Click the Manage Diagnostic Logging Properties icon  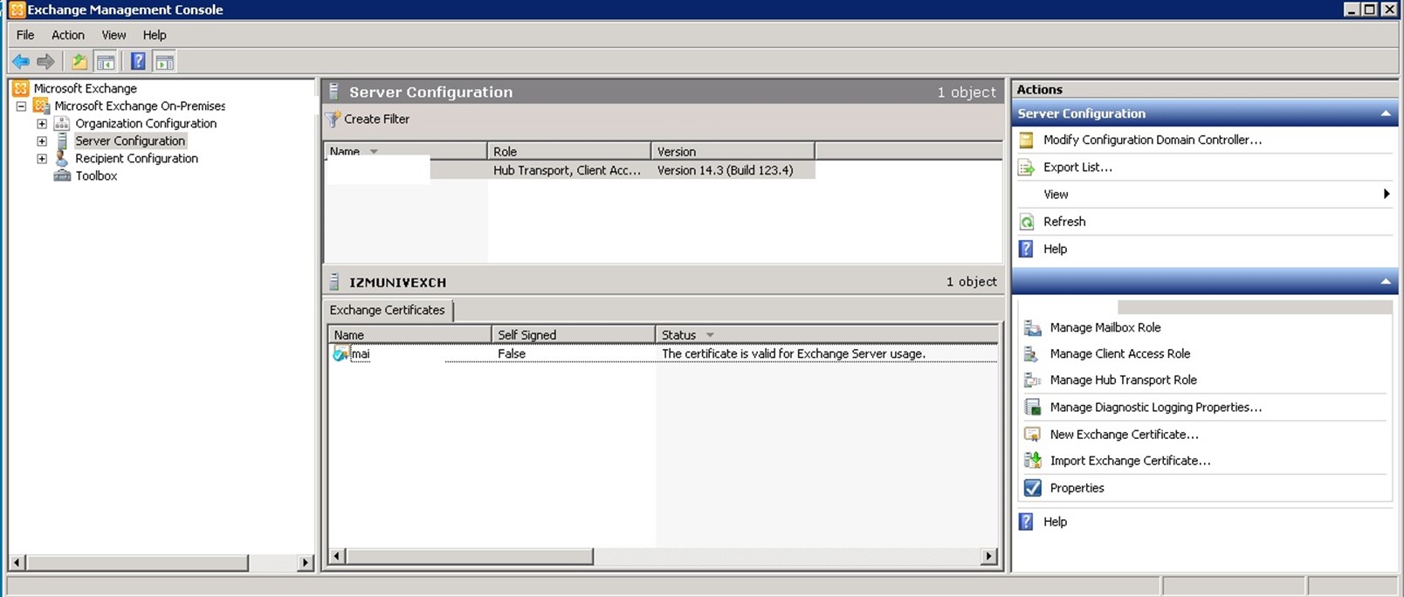pos(1033,407)
